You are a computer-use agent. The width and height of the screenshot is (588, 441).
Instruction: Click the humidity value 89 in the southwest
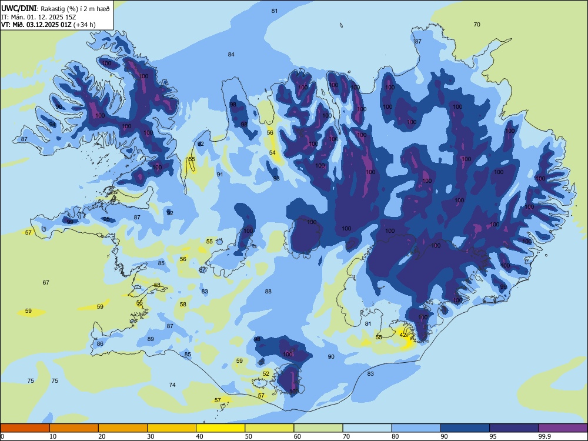click(x=151, y=339)
